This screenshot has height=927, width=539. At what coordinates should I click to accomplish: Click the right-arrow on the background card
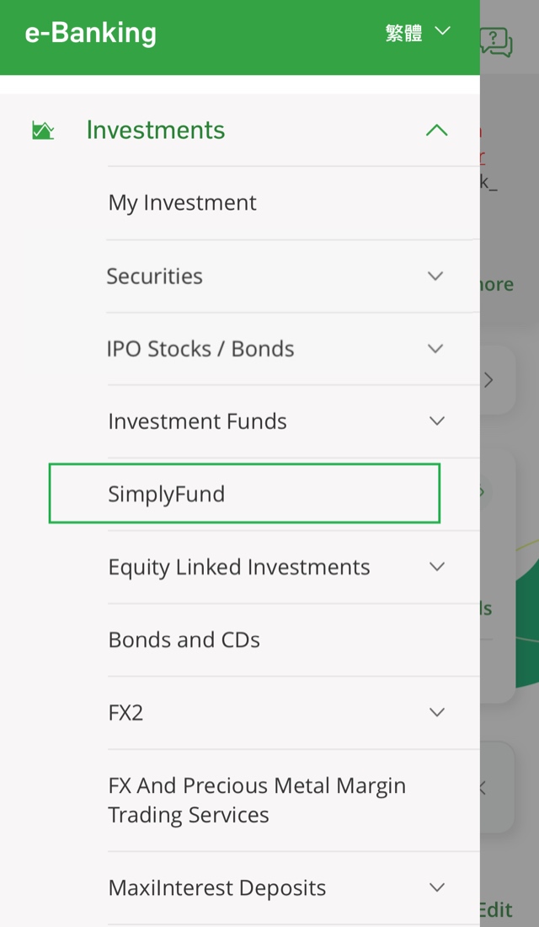pos(488,380)
